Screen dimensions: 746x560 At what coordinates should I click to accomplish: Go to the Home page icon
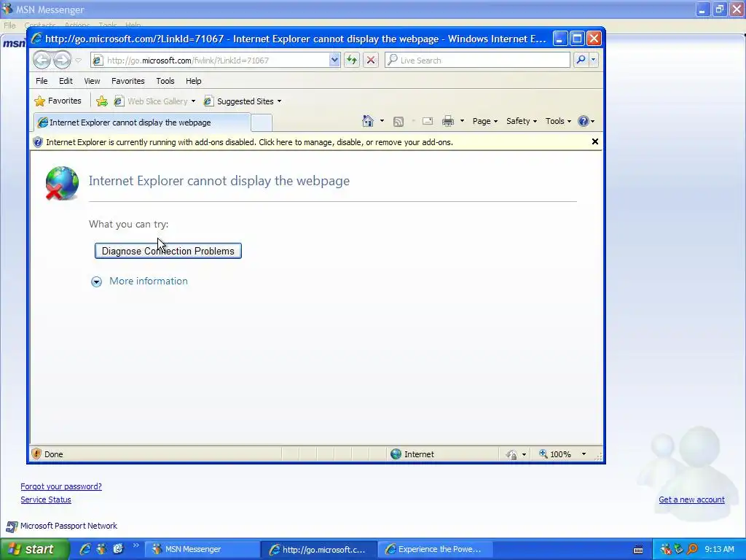pos(368,121)
